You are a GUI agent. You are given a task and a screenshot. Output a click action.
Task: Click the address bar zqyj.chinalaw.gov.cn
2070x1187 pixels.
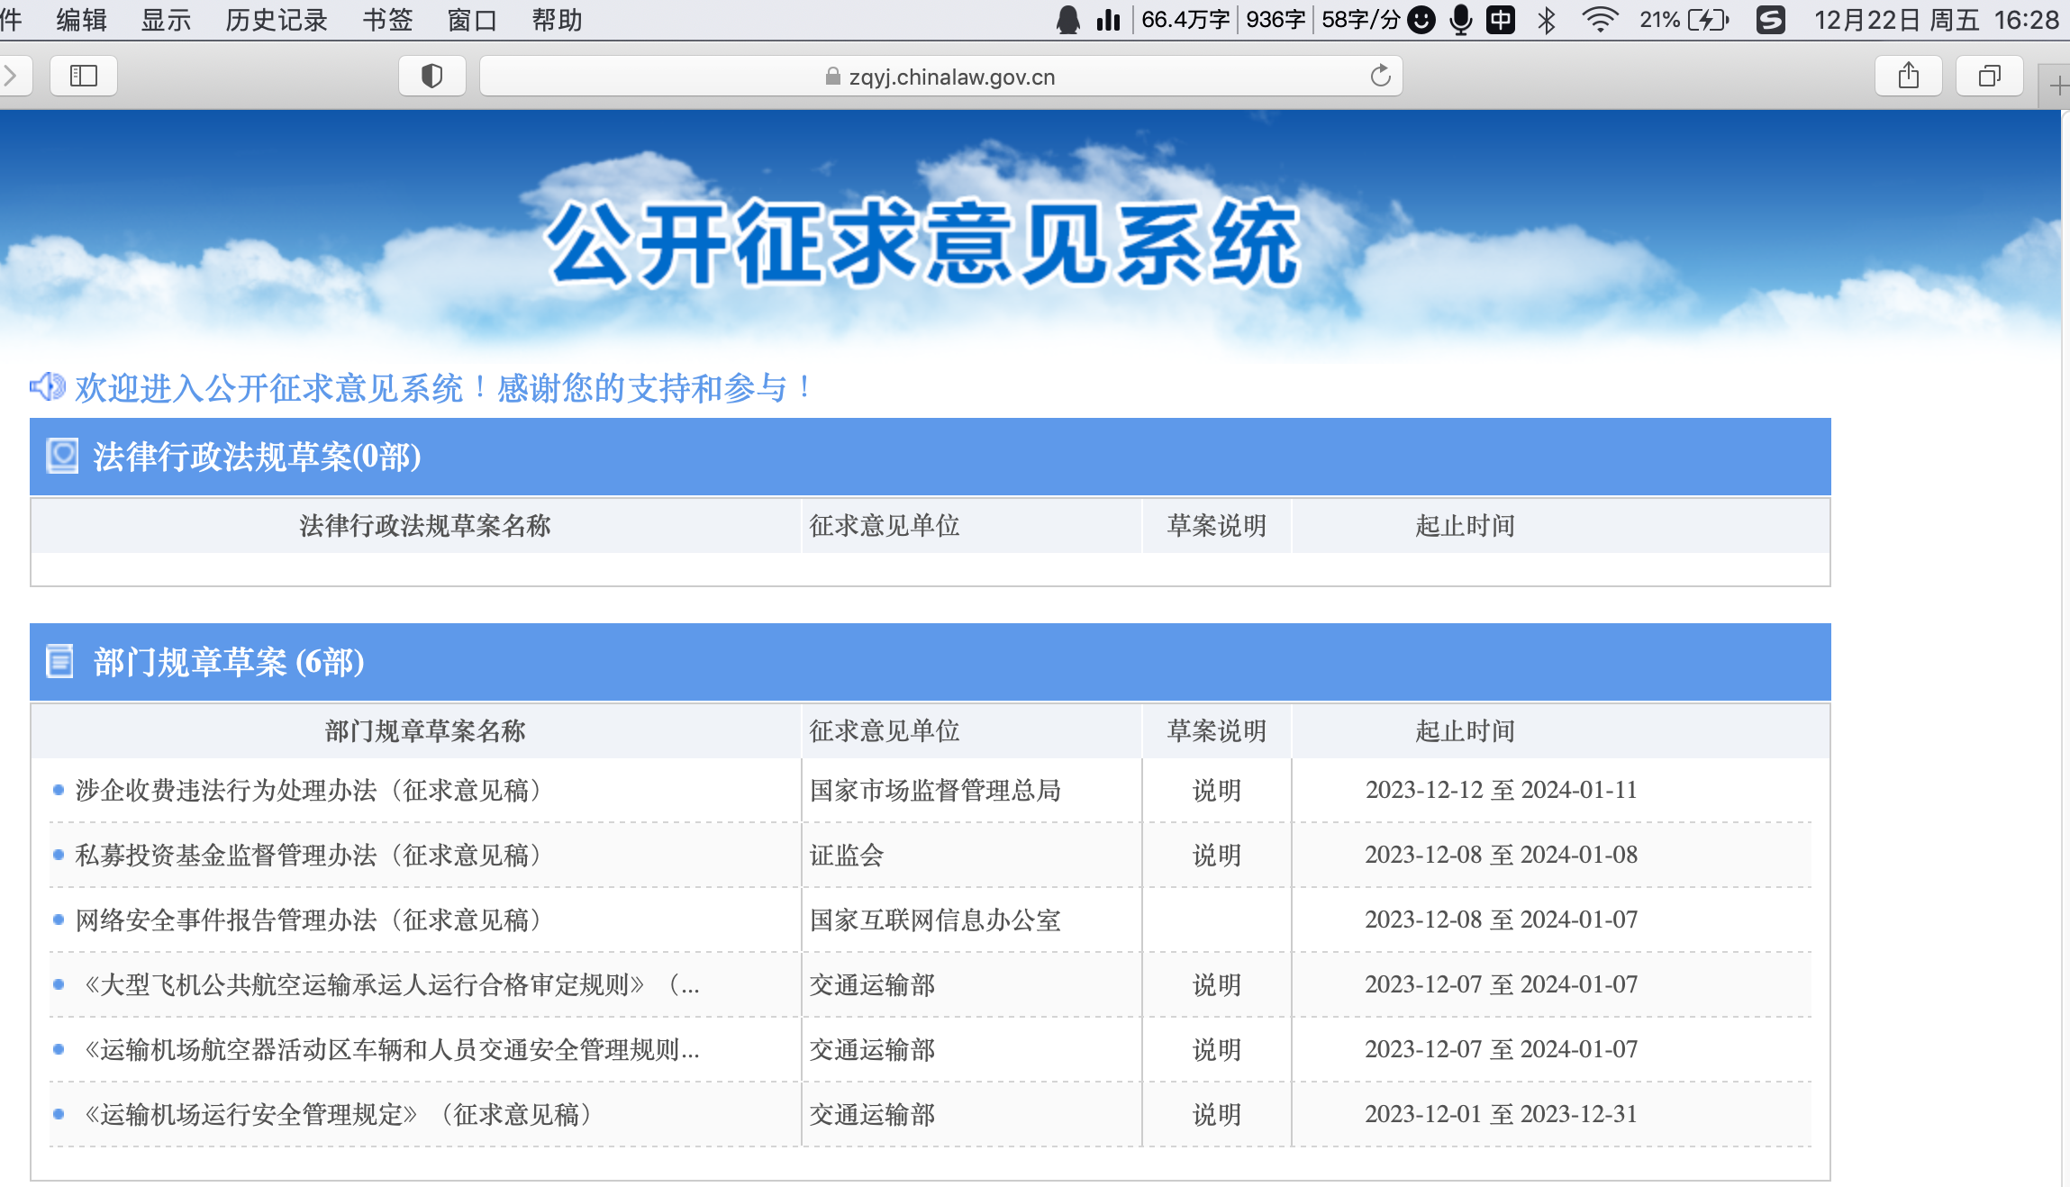coord(940,76)
